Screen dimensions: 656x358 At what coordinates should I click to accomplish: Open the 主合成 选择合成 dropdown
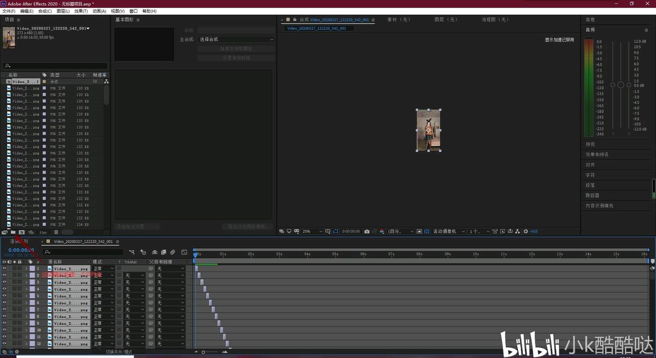tap(236, 39)
